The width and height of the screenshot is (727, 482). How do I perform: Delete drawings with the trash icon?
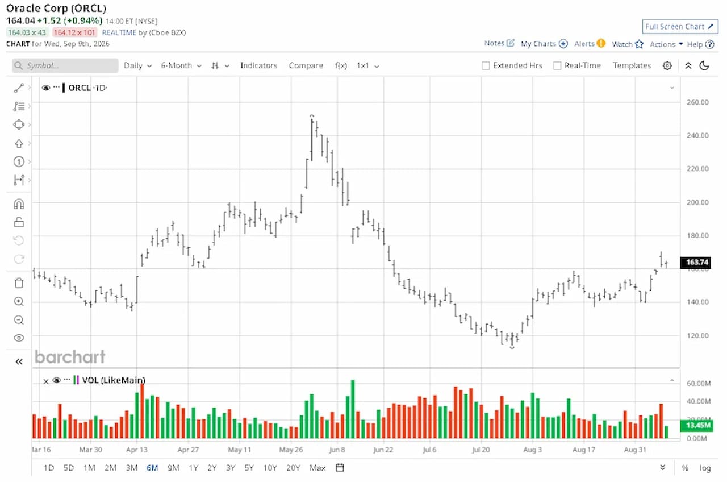[19, 283]
